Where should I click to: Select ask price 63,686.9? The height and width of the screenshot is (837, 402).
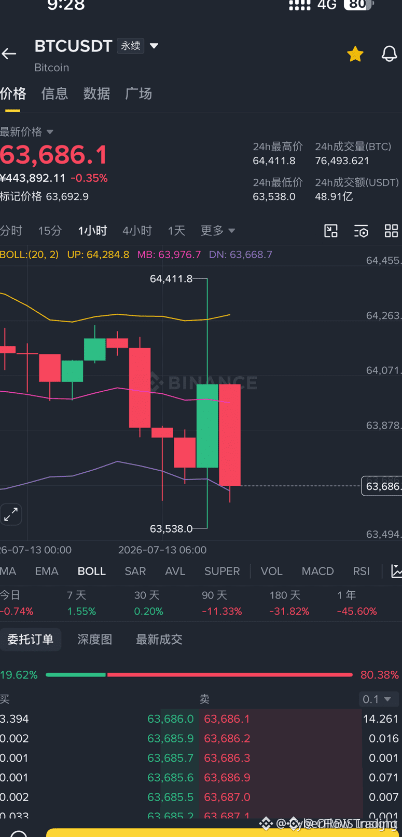227,777
